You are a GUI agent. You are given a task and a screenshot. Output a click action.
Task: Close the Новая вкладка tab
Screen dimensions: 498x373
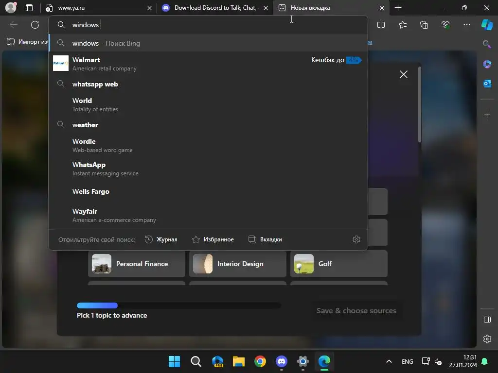[x=382, y=8]
